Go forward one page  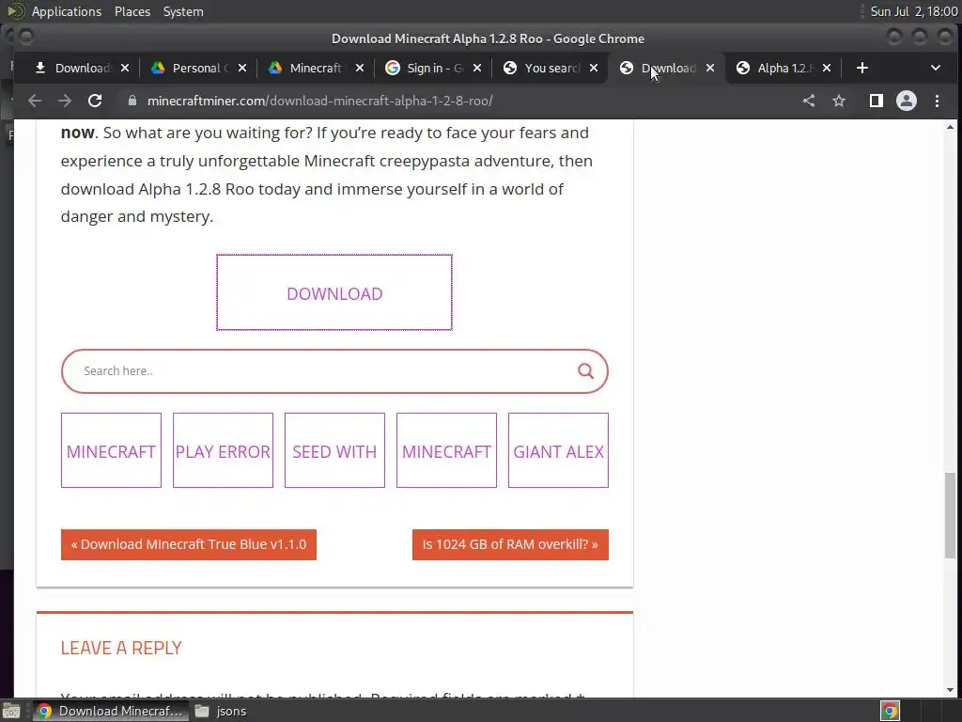click(65, 101)
